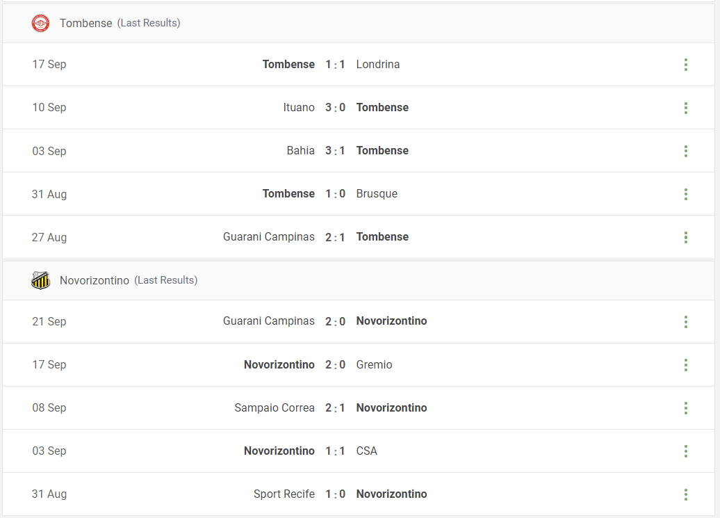Viewport: 720px width, 518px height.
Task: Click the 2:1 score of Sampaio Correa match
Action: [x=335, y=407]
